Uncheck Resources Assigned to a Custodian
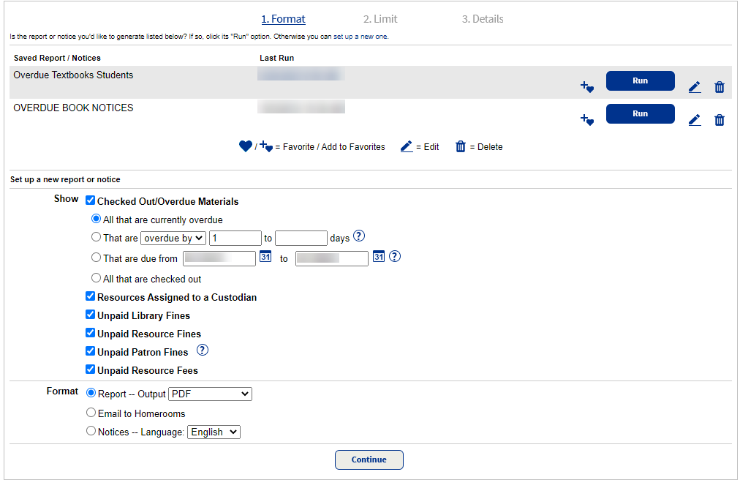The image size is (740, 480). [90, 297]
